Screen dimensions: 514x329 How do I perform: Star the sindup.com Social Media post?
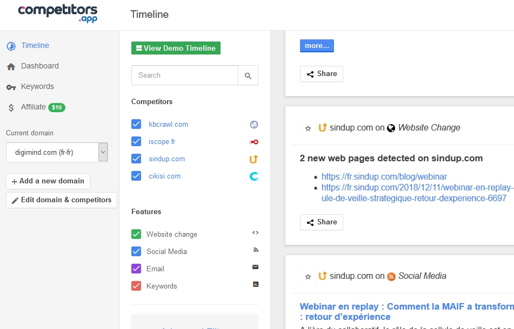(308, 277)
